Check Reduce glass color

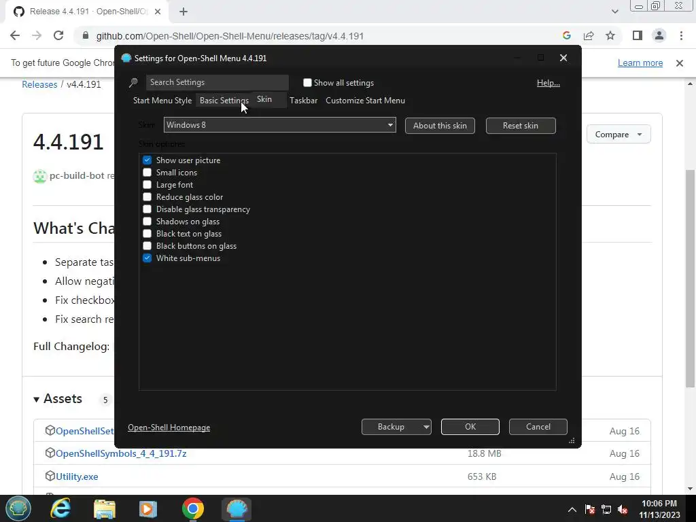click(x=147, y=196)
